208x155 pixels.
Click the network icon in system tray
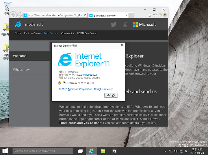point(171,151)
